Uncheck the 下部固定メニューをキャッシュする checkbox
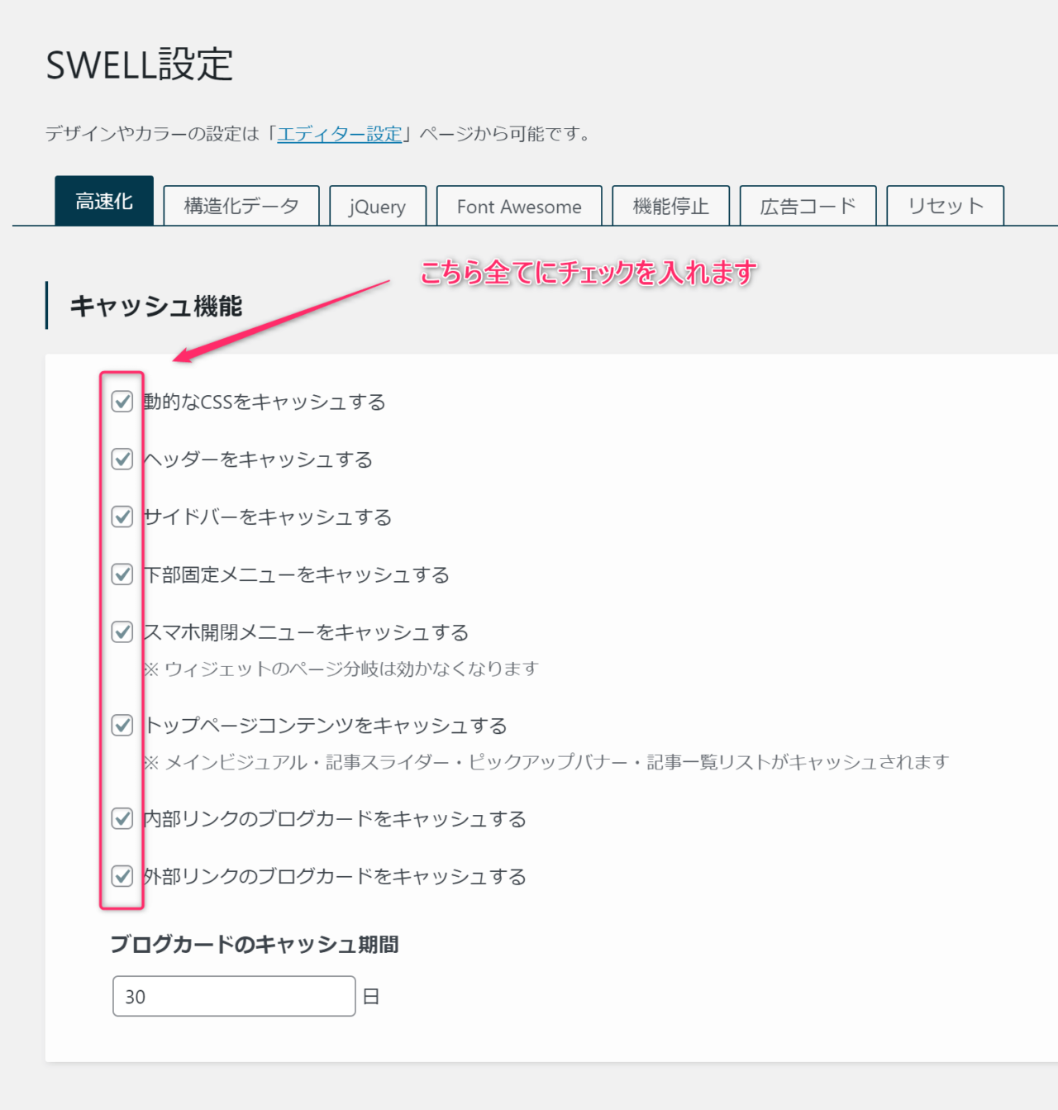 [122, 574]
